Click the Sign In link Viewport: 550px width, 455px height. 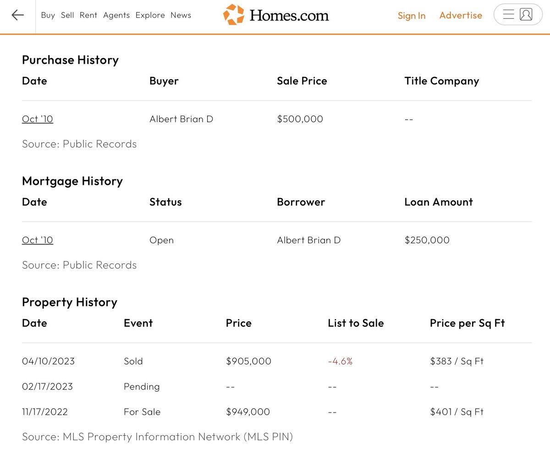(x=412, y=16)
